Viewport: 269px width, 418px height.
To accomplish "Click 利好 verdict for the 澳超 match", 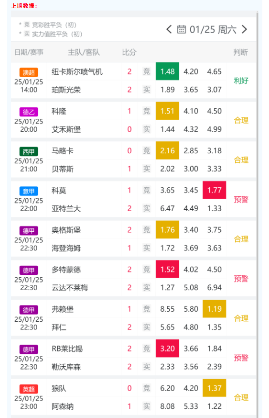I will click(241, 80).
